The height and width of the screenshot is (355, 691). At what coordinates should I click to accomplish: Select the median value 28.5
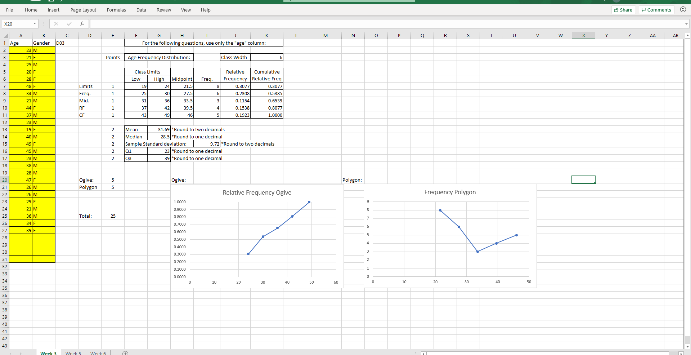[x=159, y=137]
